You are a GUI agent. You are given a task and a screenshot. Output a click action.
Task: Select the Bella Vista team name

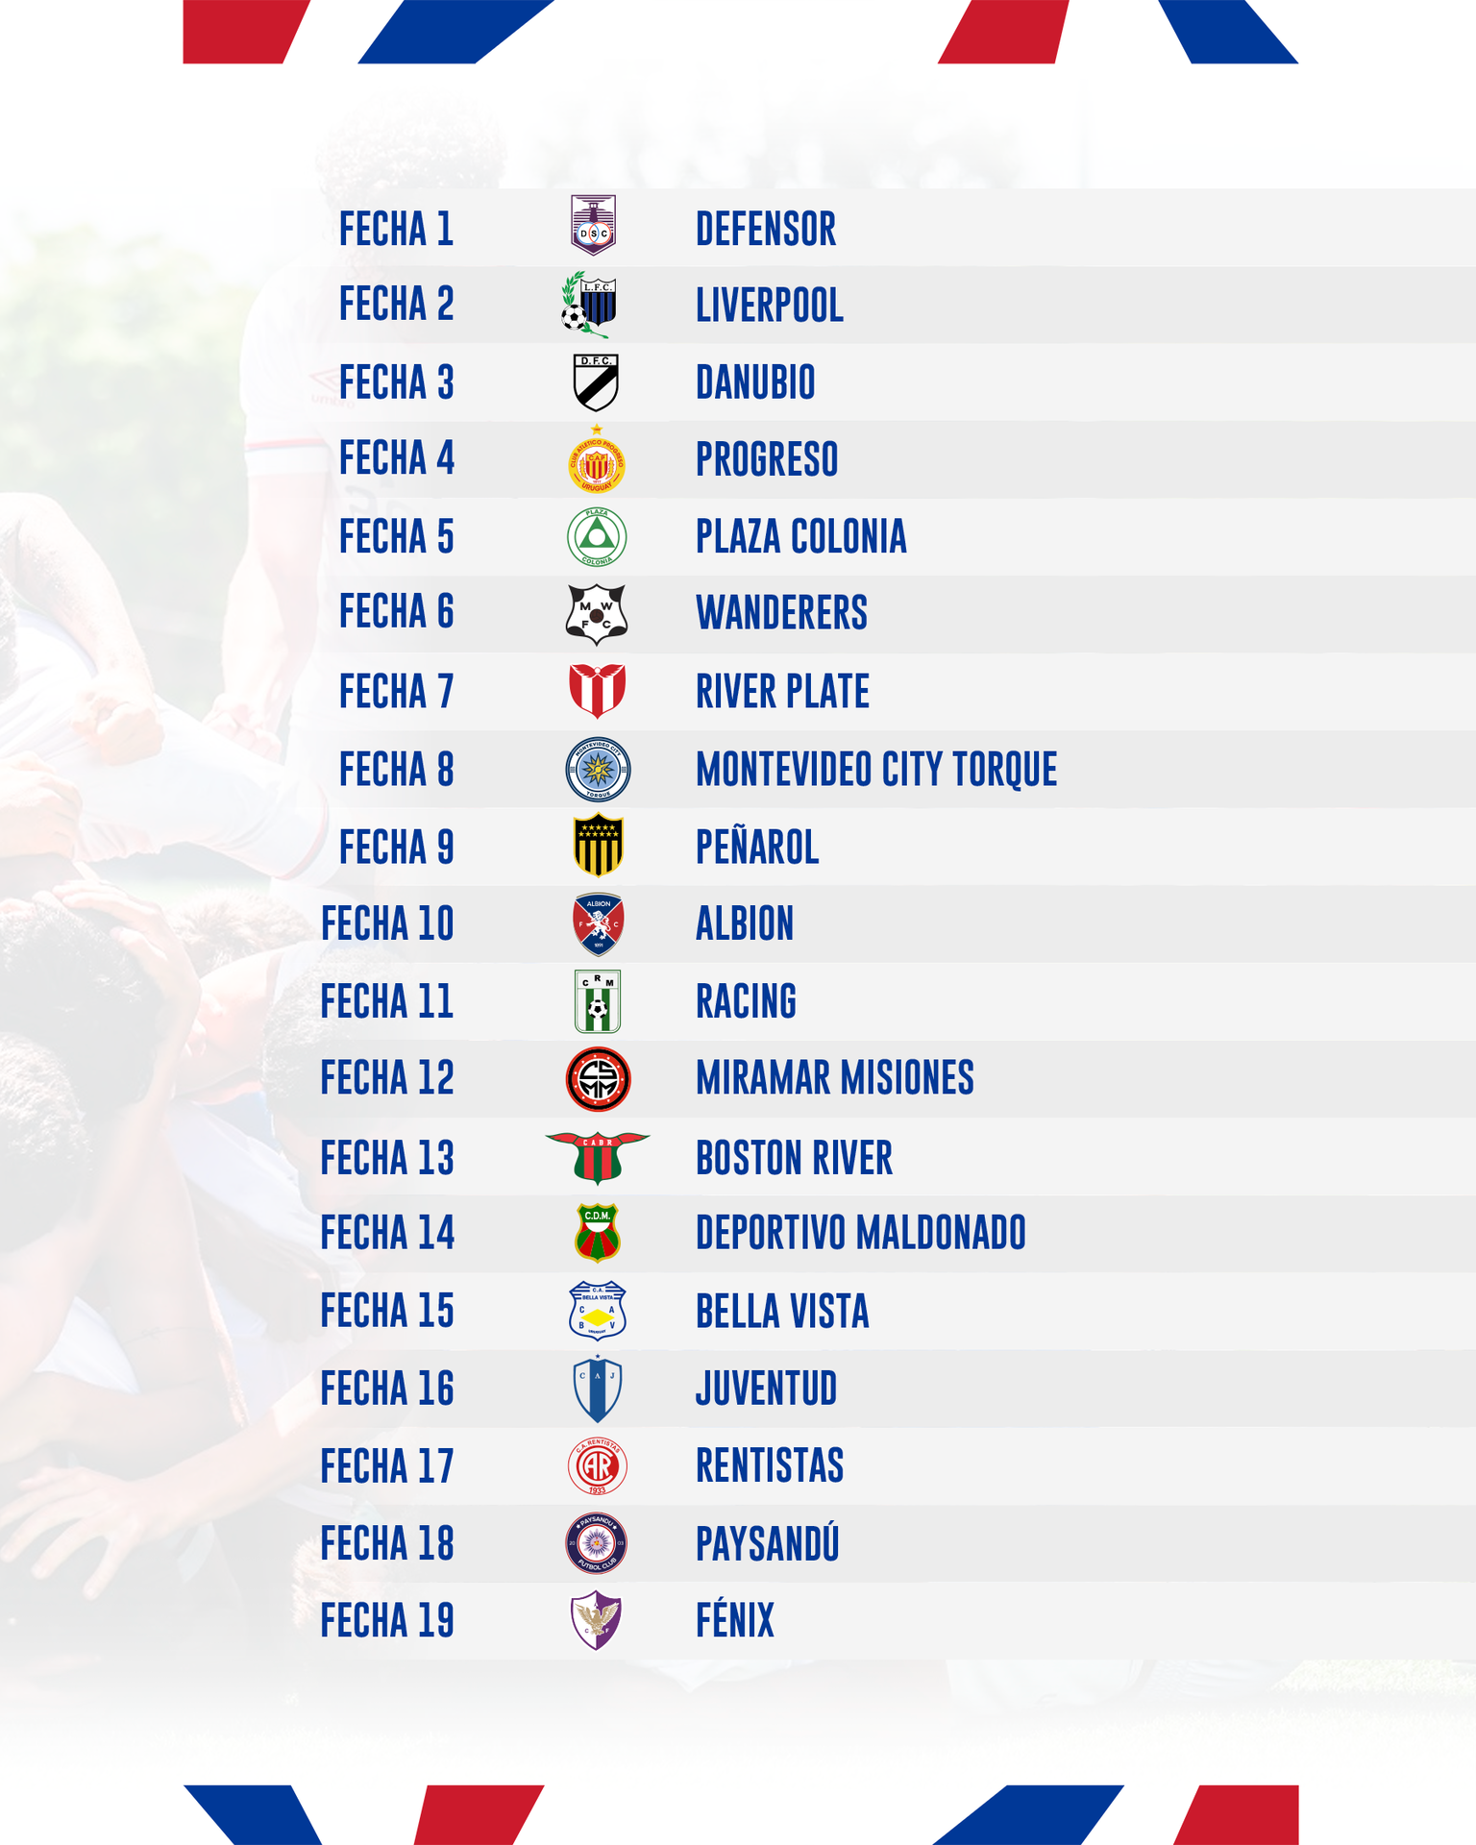(782, 1312)
